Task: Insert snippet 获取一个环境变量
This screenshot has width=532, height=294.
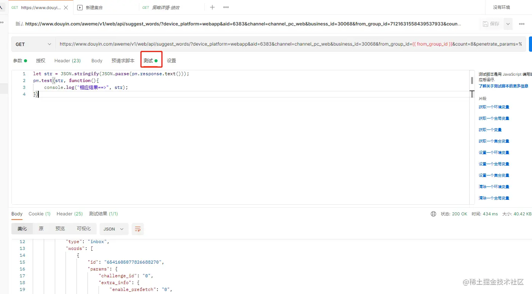Action: tap(494, 107)
